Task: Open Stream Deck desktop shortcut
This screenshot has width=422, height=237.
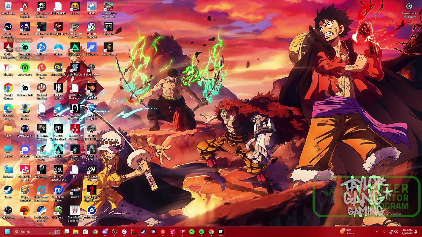Action: click(25, 131)
